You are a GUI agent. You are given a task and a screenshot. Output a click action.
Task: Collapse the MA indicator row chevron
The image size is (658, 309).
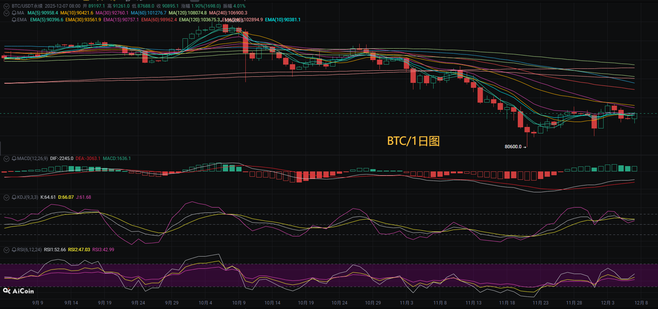click(6, 13)
